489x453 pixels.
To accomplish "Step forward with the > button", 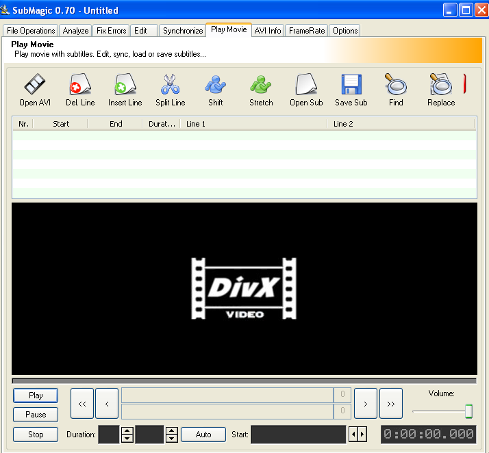I will click(x=366, y=404).
